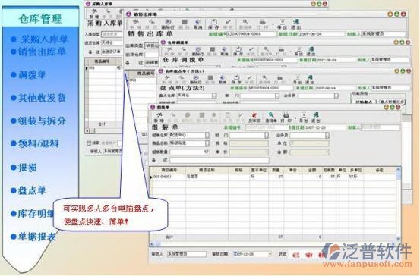
Task: Click 保存 icon in 销售出库单 toolbar
Action: (213, 24)
